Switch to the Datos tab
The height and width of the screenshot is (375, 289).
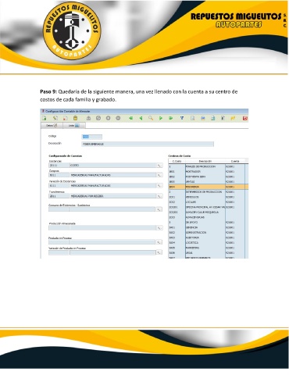52,126
